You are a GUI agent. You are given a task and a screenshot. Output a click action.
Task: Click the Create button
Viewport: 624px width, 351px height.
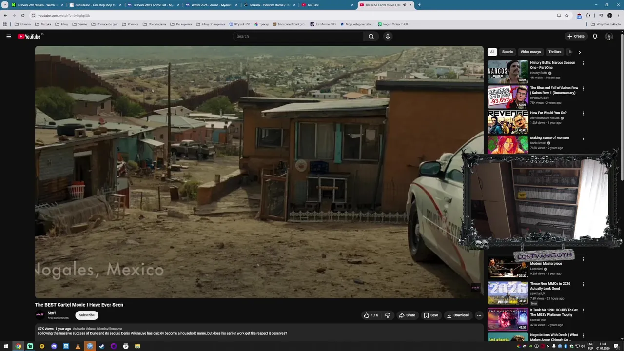(x=576, y=36)
